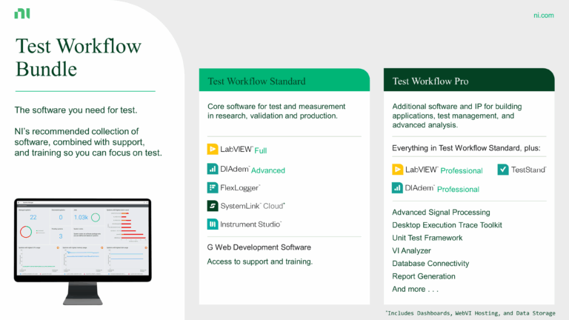Select the InstrumentStudio icon
The image size is (569, 320).
tap(213, 224)
